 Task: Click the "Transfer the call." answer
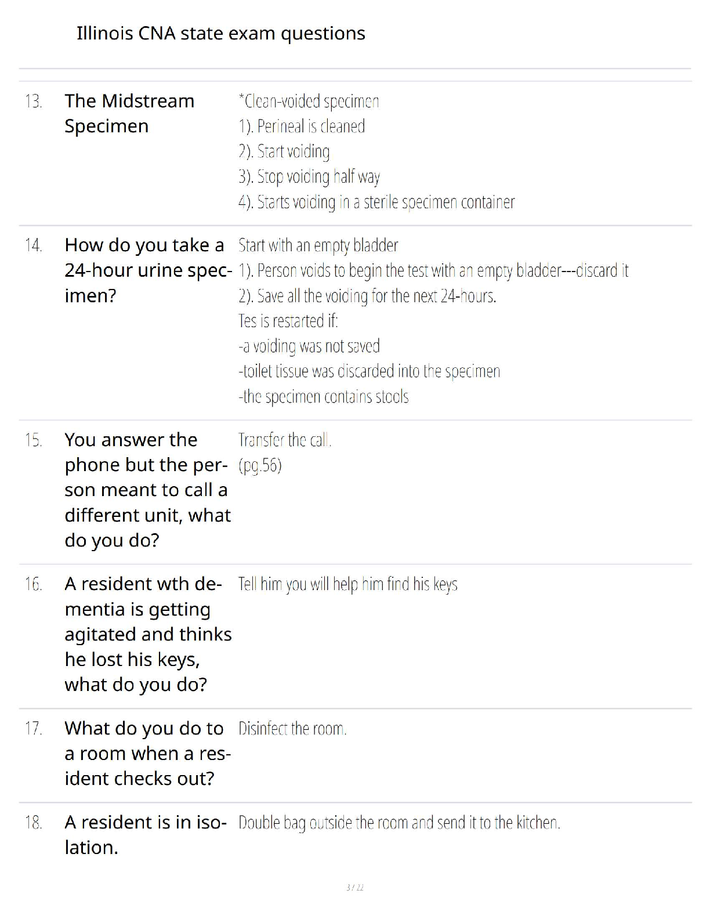[x=285, y=440]
